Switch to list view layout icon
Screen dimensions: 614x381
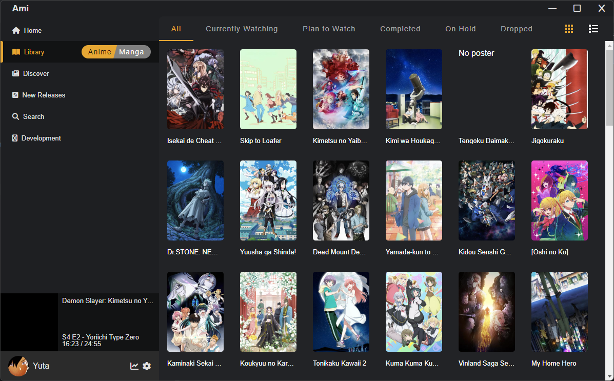593,29
